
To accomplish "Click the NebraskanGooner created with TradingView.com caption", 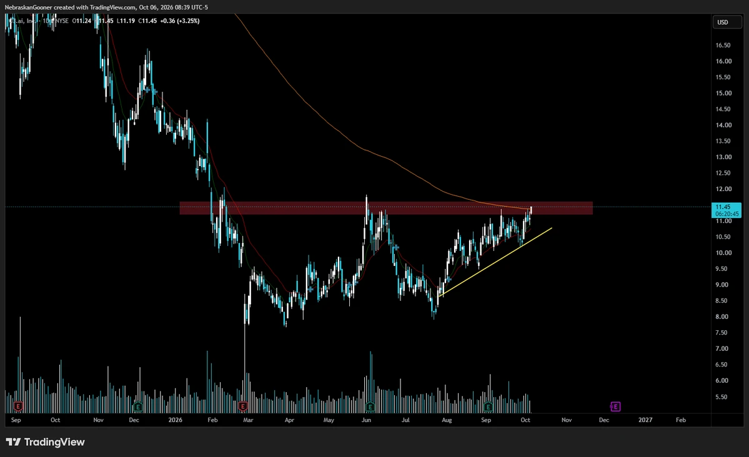I will coord(70,7).
